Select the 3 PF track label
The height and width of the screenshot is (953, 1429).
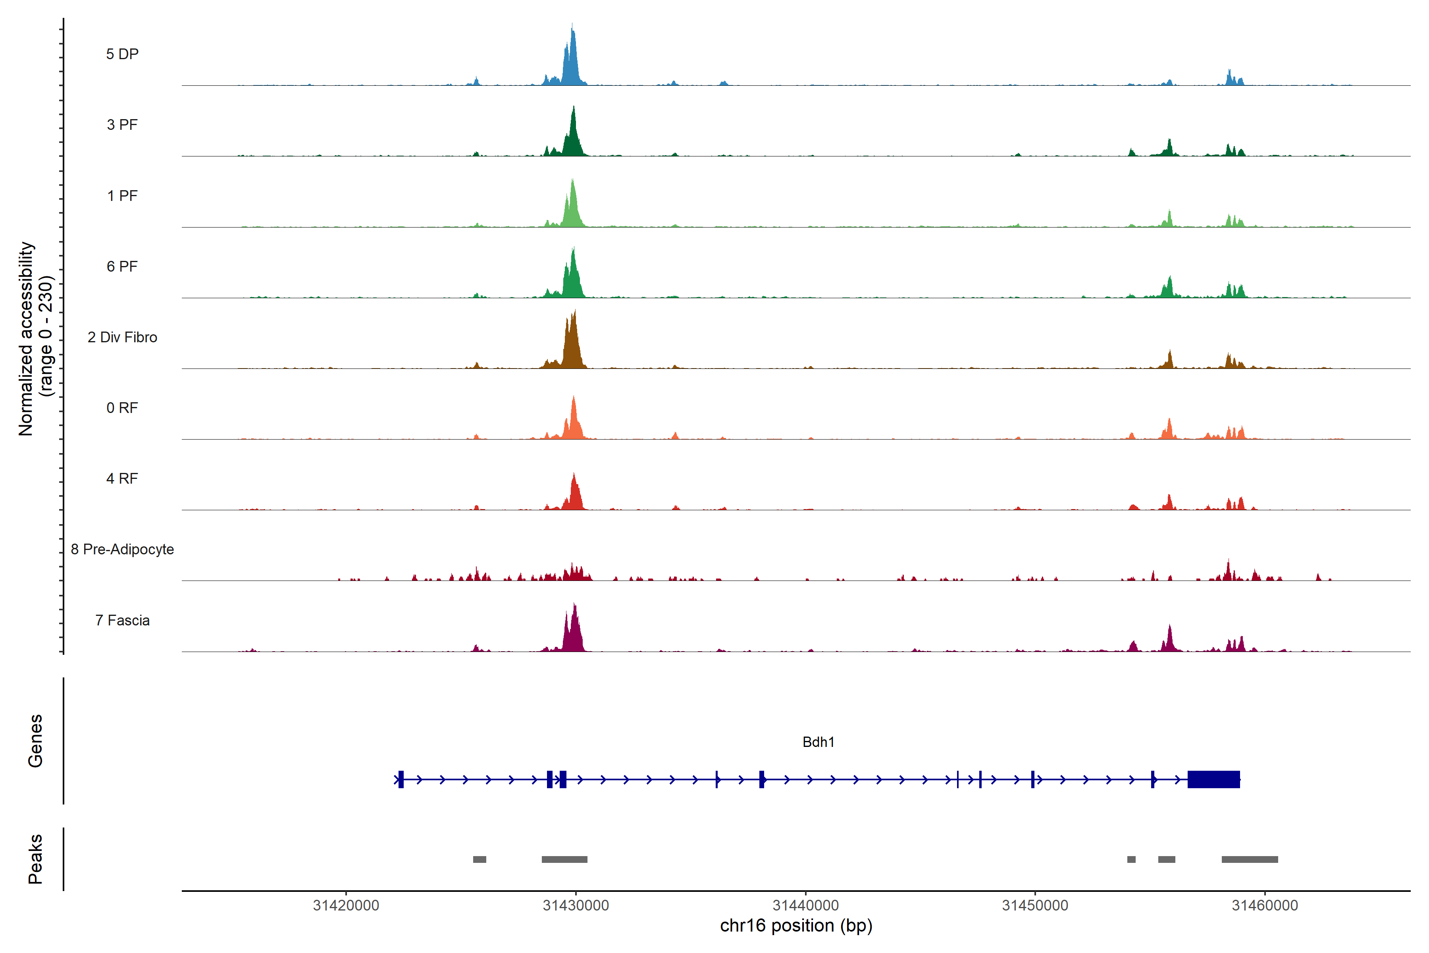[122, 125]
